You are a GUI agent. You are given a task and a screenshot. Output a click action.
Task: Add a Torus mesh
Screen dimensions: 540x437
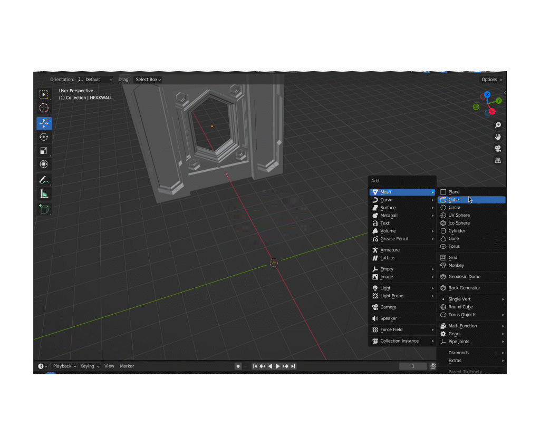(x=471, y=247)
